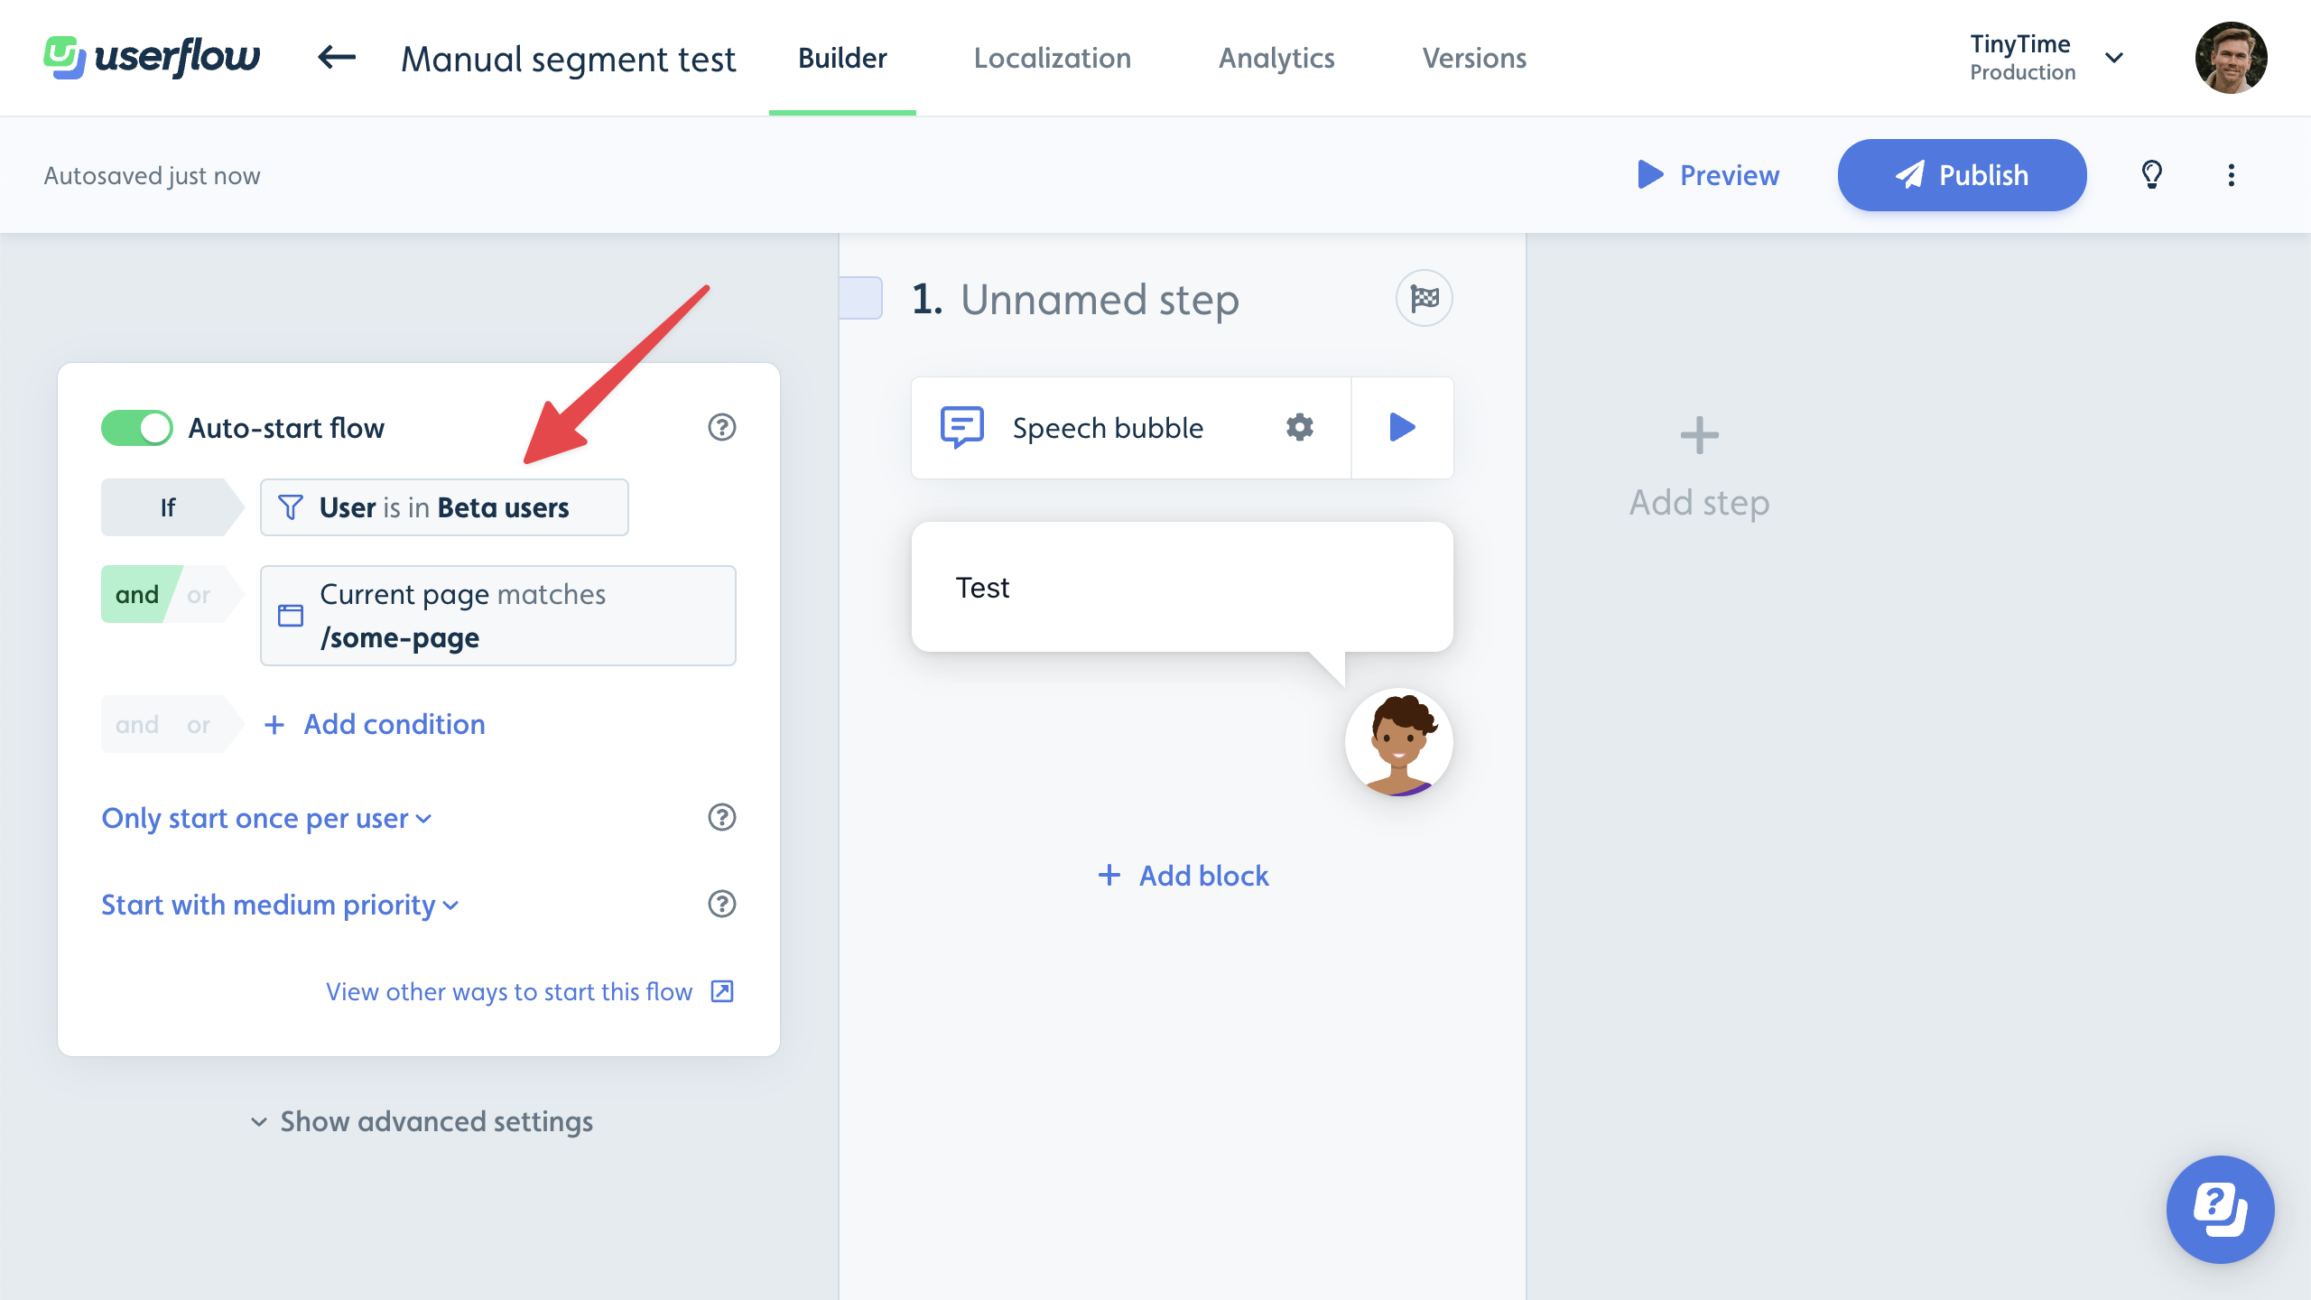Switch to the Builder tab
Image resolution: width=2311 pixels, height=1300 pixels.
point(842,58)
